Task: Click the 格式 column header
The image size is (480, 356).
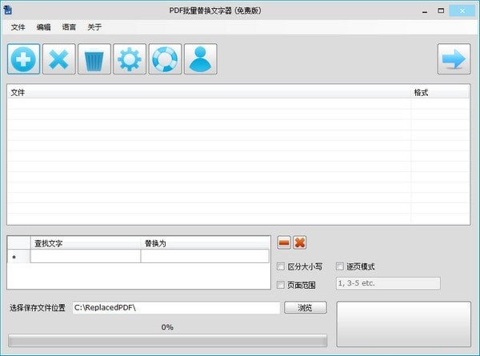Action: pos(440,92)
